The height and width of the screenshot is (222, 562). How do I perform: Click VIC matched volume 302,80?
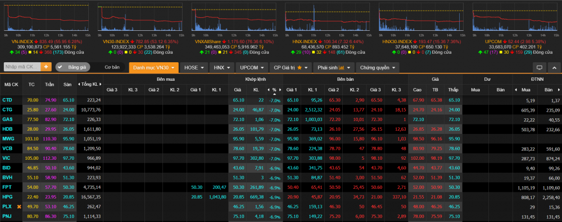point(256,158)
